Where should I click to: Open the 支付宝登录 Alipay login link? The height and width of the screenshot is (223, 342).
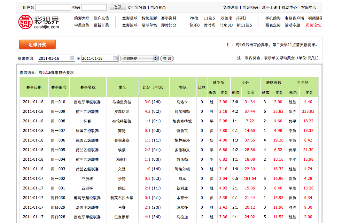(137, 7)
